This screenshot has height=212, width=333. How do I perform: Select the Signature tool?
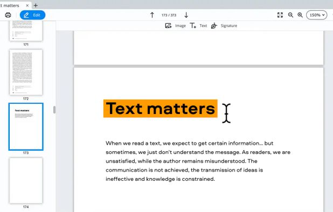coord(224,26)
